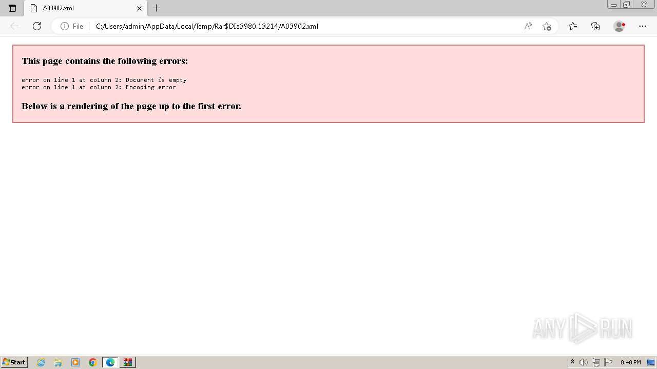
Task: Select the 'Encoding error' line
Action: 99,87
